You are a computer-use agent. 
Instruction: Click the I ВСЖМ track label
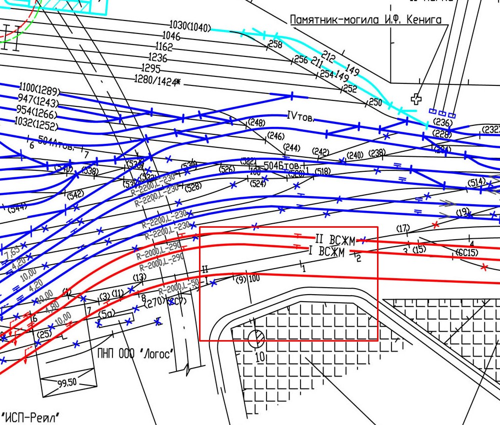coord(326,252)
